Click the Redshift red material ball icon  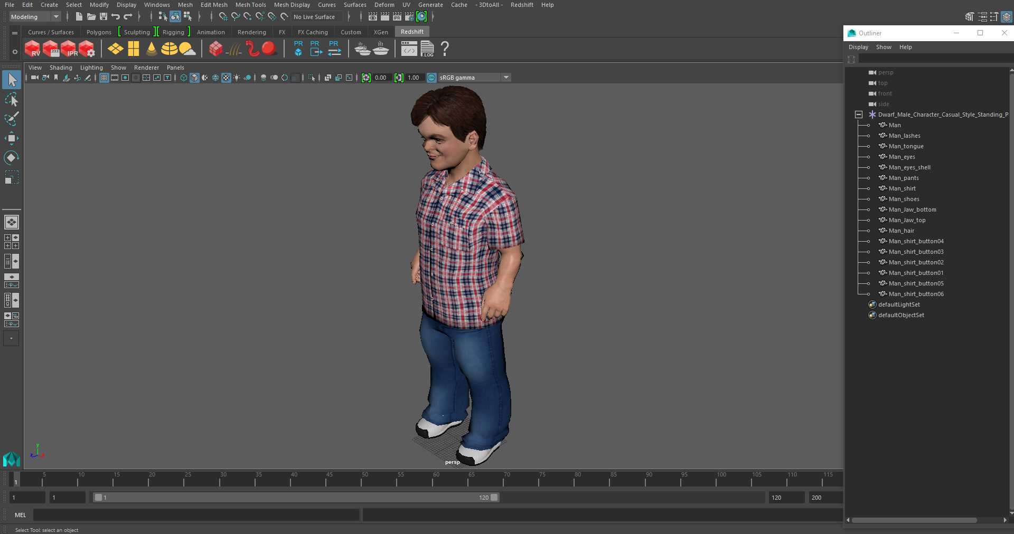pos(269,49)
